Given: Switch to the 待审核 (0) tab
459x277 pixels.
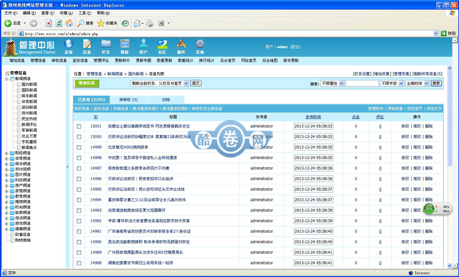Looking at the screenshot, I should point(128,99).
